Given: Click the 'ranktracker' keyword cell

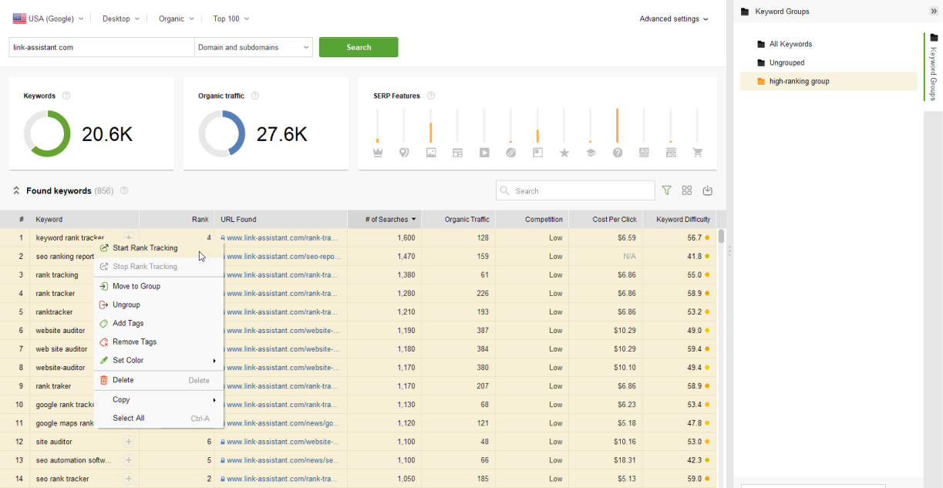Looking at the screenshot, I should point(54,312).
